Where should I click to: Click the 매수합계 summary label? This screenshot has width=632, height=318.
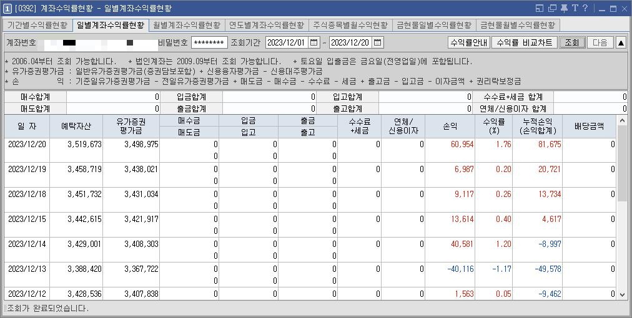[x=36, y=97]
